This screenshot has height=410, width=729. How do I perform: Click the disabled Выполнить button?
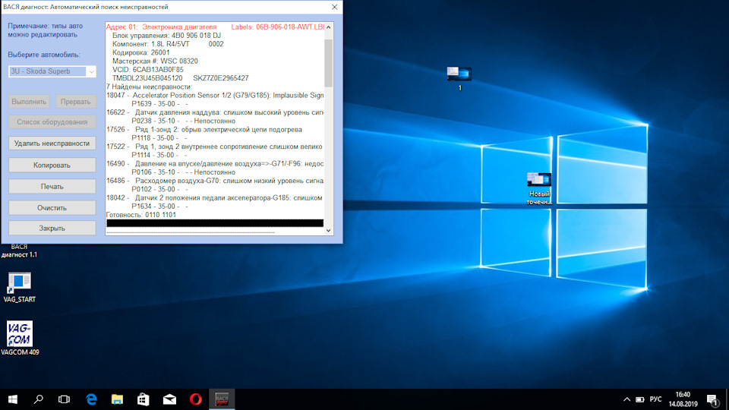[30, 101]
